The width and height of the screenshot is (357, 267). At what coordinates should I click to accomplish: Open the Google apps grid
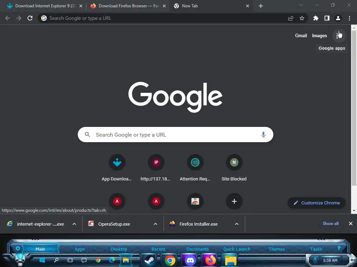(339, 36)
